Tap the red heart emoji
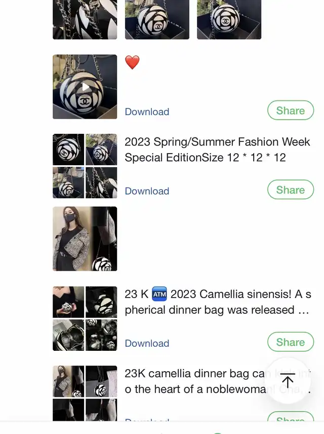The image size is (324, 434). point(132,63)
